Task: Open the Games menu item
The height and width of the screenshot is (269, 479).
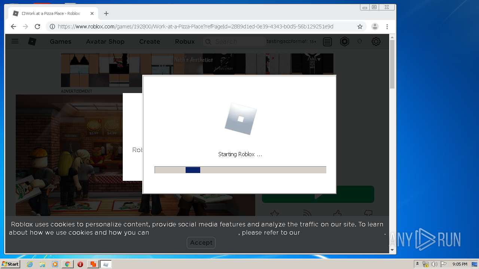Action: (x=61, y=41)
